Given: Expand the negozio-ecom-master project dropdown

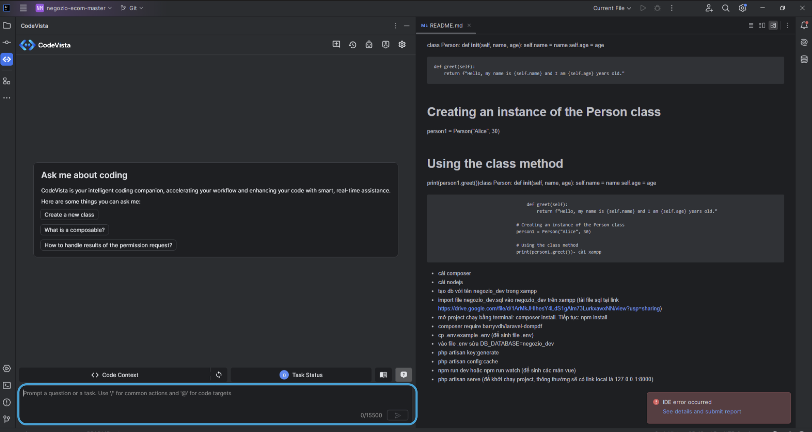Looking at the screenshot, I should (74, 8).
